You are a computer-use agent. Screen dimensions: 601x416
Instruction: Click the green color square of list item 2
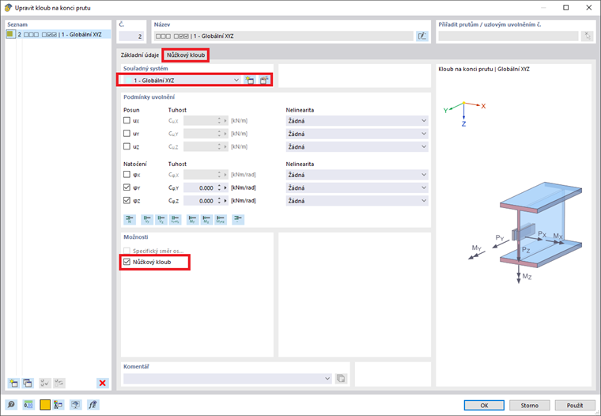click(x=10, y=34)
